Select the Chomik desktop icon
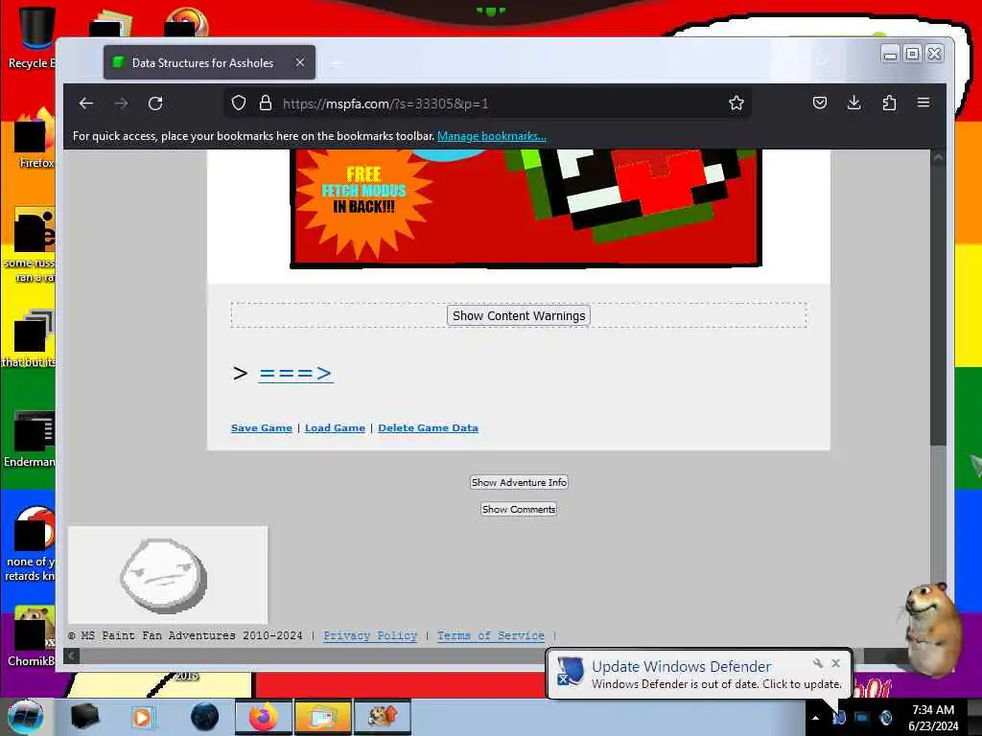This screenshot has height=736, width=982. point(30,636)
